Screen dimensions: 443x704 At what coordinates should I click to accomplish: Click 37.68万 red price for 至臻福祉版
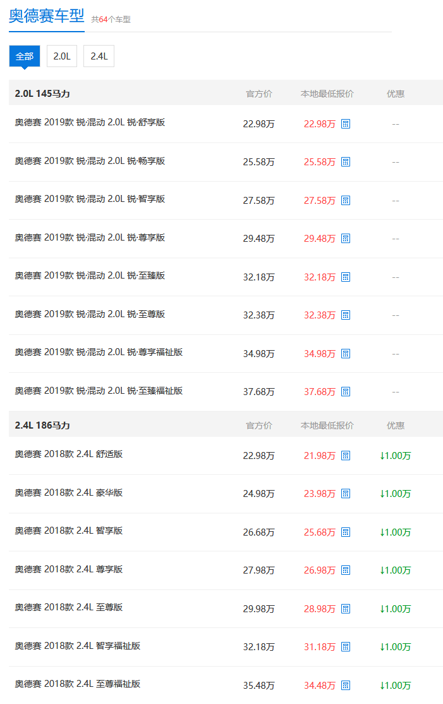[320, 392]
